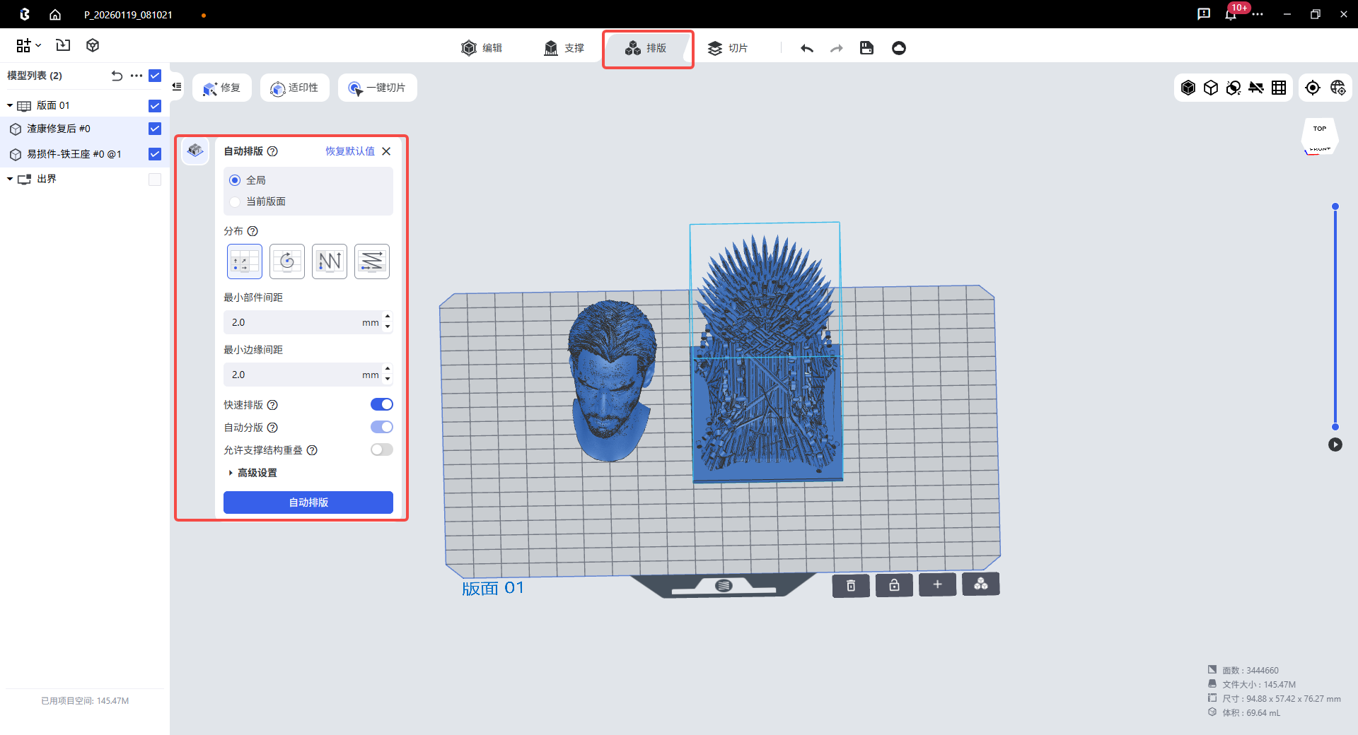Click the auto layout panel icon

pos(195,151)
